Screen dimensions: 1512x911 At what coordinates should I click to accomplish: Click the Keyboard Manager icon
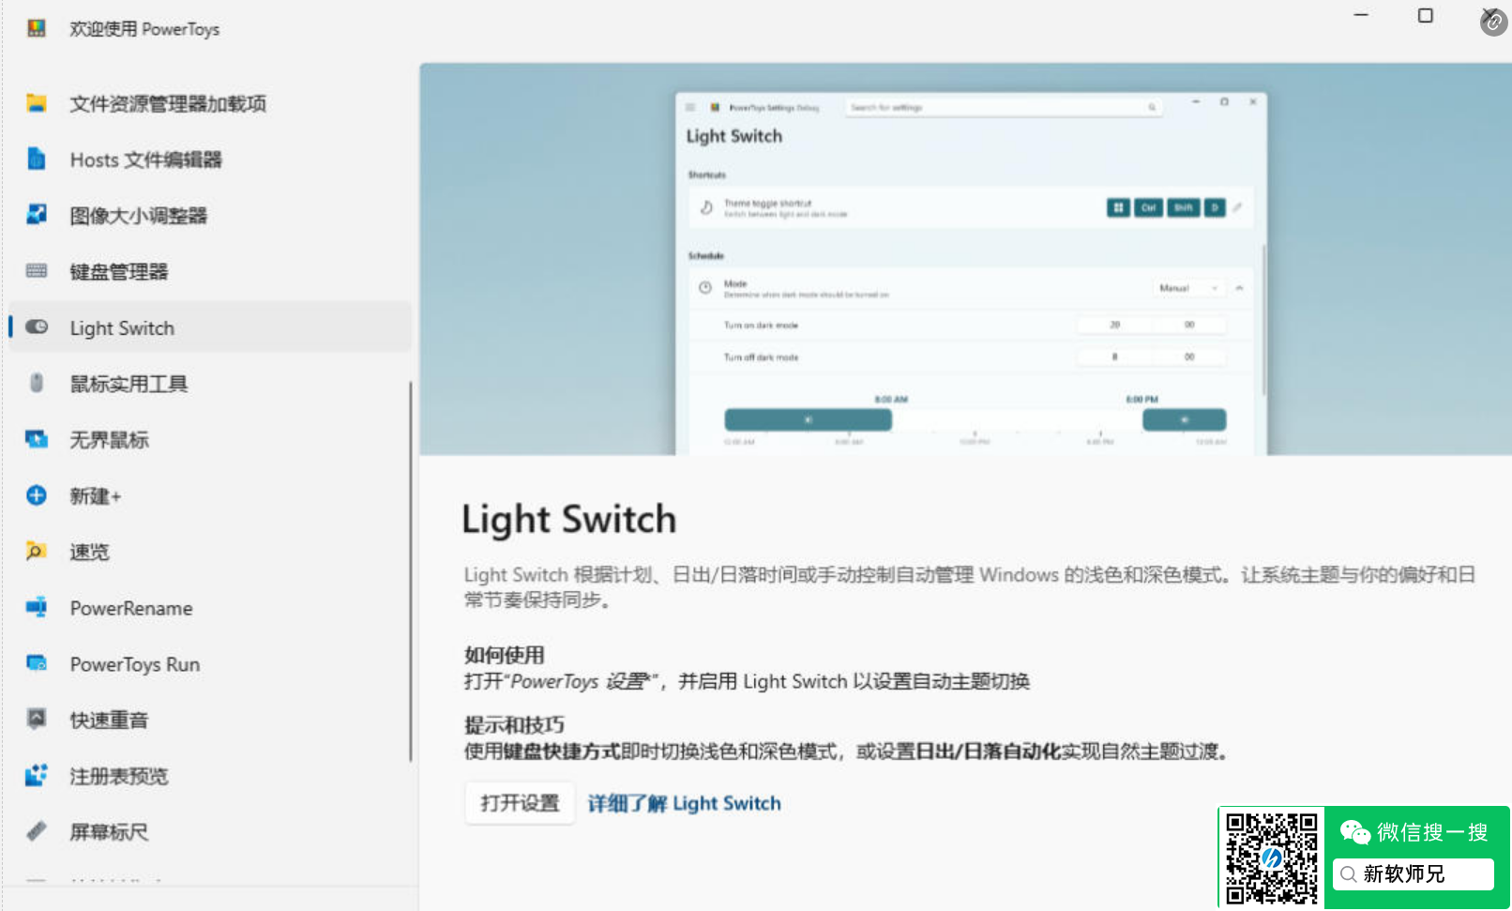[37, 271]
